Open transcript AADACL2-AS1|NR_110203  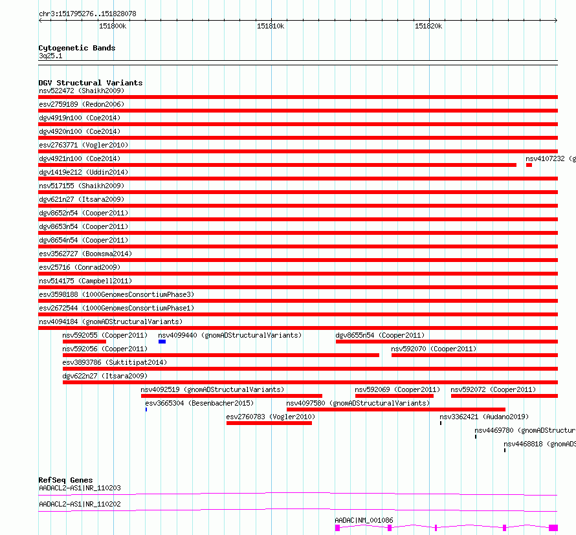pyautogui.click(x=80, y=488)
